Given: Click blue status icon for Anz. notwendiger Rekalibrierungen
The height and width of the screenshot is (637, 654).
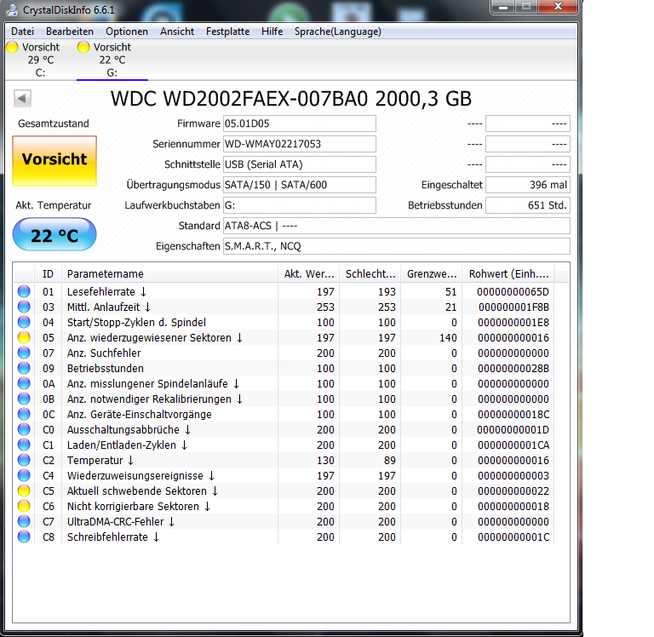Looking at the screenshot, I should pyautogui.click(x=24, y=399).
